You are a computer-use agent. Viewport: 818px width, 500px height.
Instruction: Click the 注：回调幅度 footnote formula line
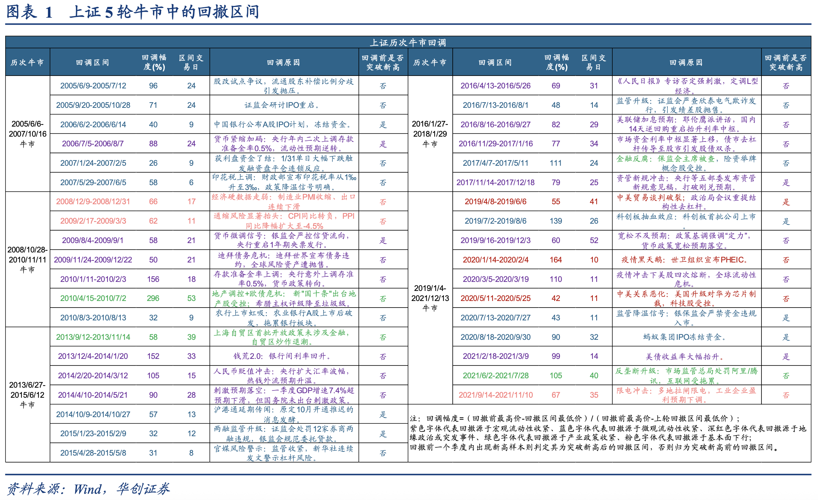pos(574,418)
